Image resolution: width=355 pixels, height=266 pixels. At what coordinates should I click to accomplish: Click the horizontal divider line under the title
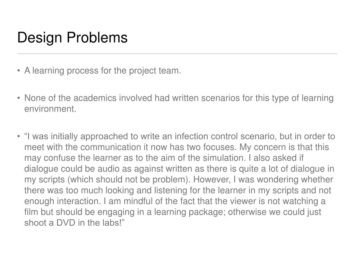[x=177, y=54]
